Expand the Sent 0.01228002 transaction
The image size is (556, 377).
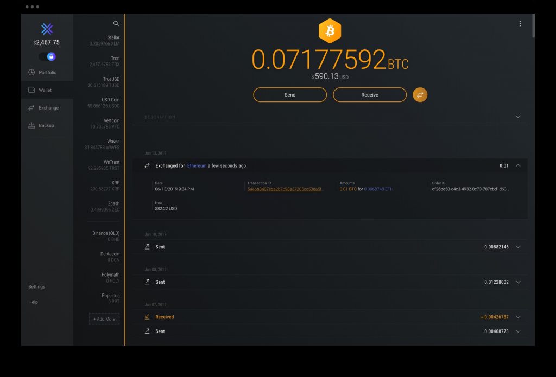point(518,282)
